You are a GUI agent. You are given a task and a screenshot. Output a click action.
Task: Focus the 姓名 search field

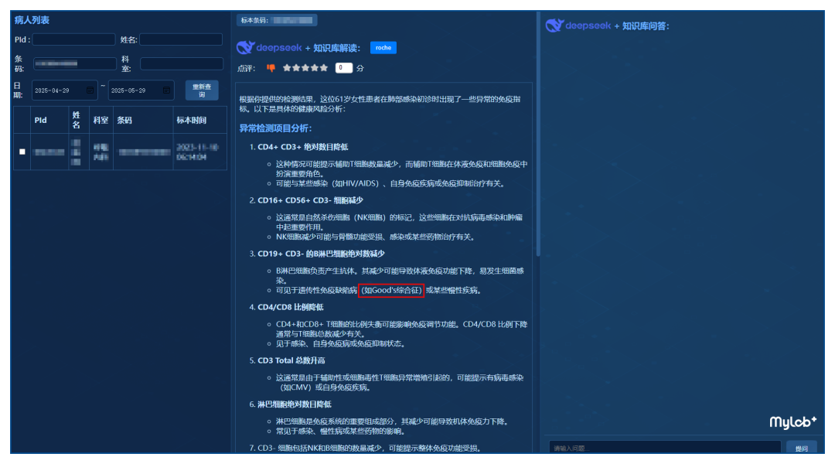point(181,39)
